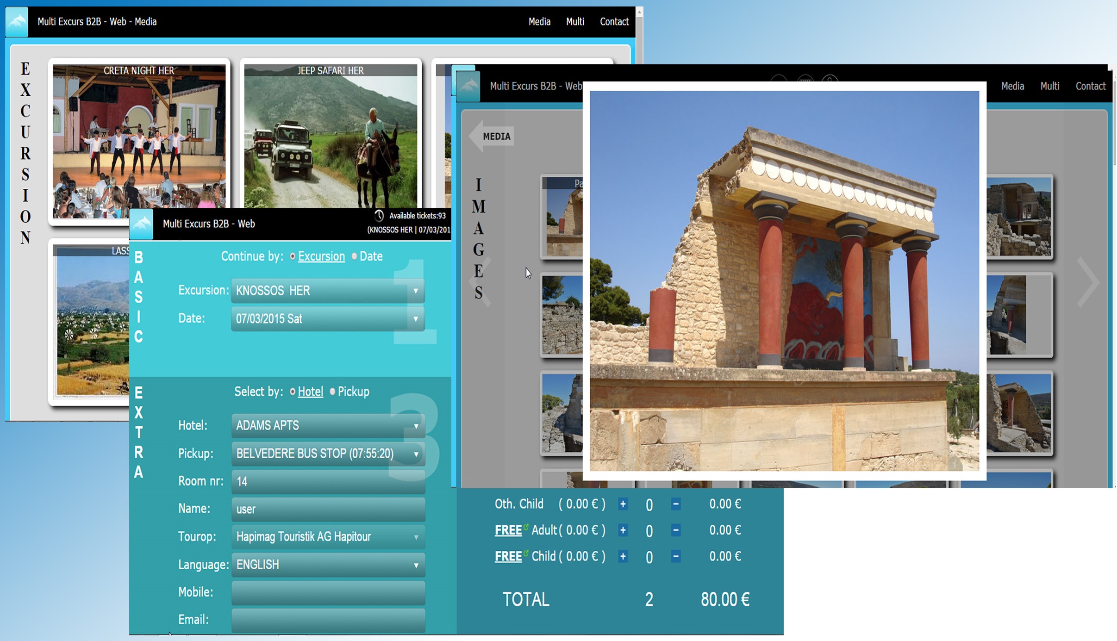Screen dimensions: 1117x641
Task: Switch Select by to Pickup
Action: (332, 392)
